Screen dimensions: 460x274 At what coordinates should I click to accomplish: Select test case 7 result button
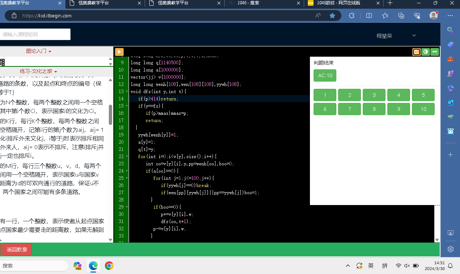click(x=349, y=109)
